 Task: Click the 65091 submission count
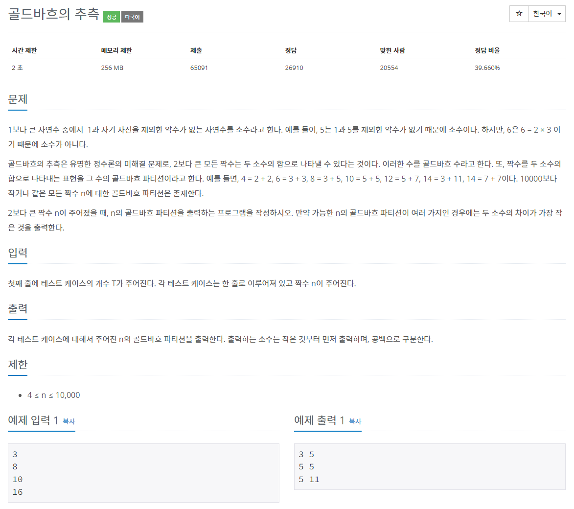point(199,68)
